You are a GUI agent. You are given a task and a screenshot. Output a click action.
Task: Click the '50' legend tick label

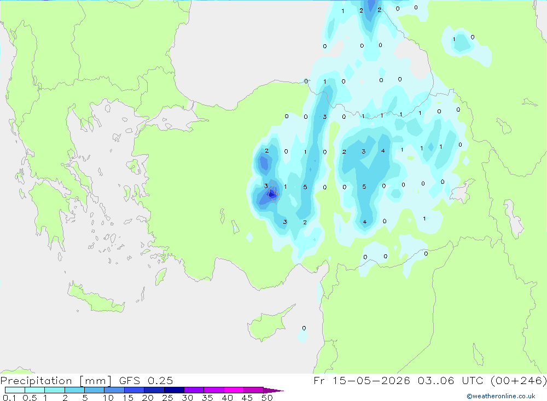coord(267,398)
